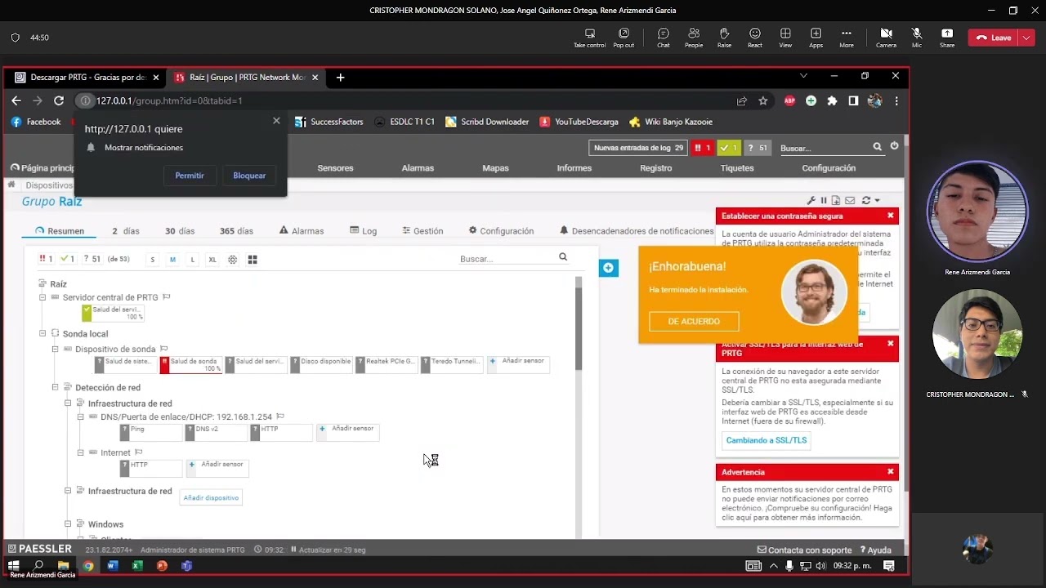Open Teams Apps

[x=816, y=37]
